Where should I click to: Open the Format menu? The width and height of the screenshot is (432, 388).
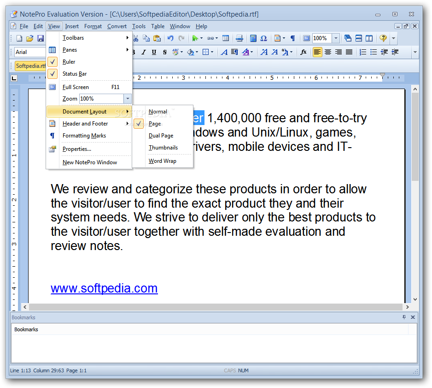point(93,26)
